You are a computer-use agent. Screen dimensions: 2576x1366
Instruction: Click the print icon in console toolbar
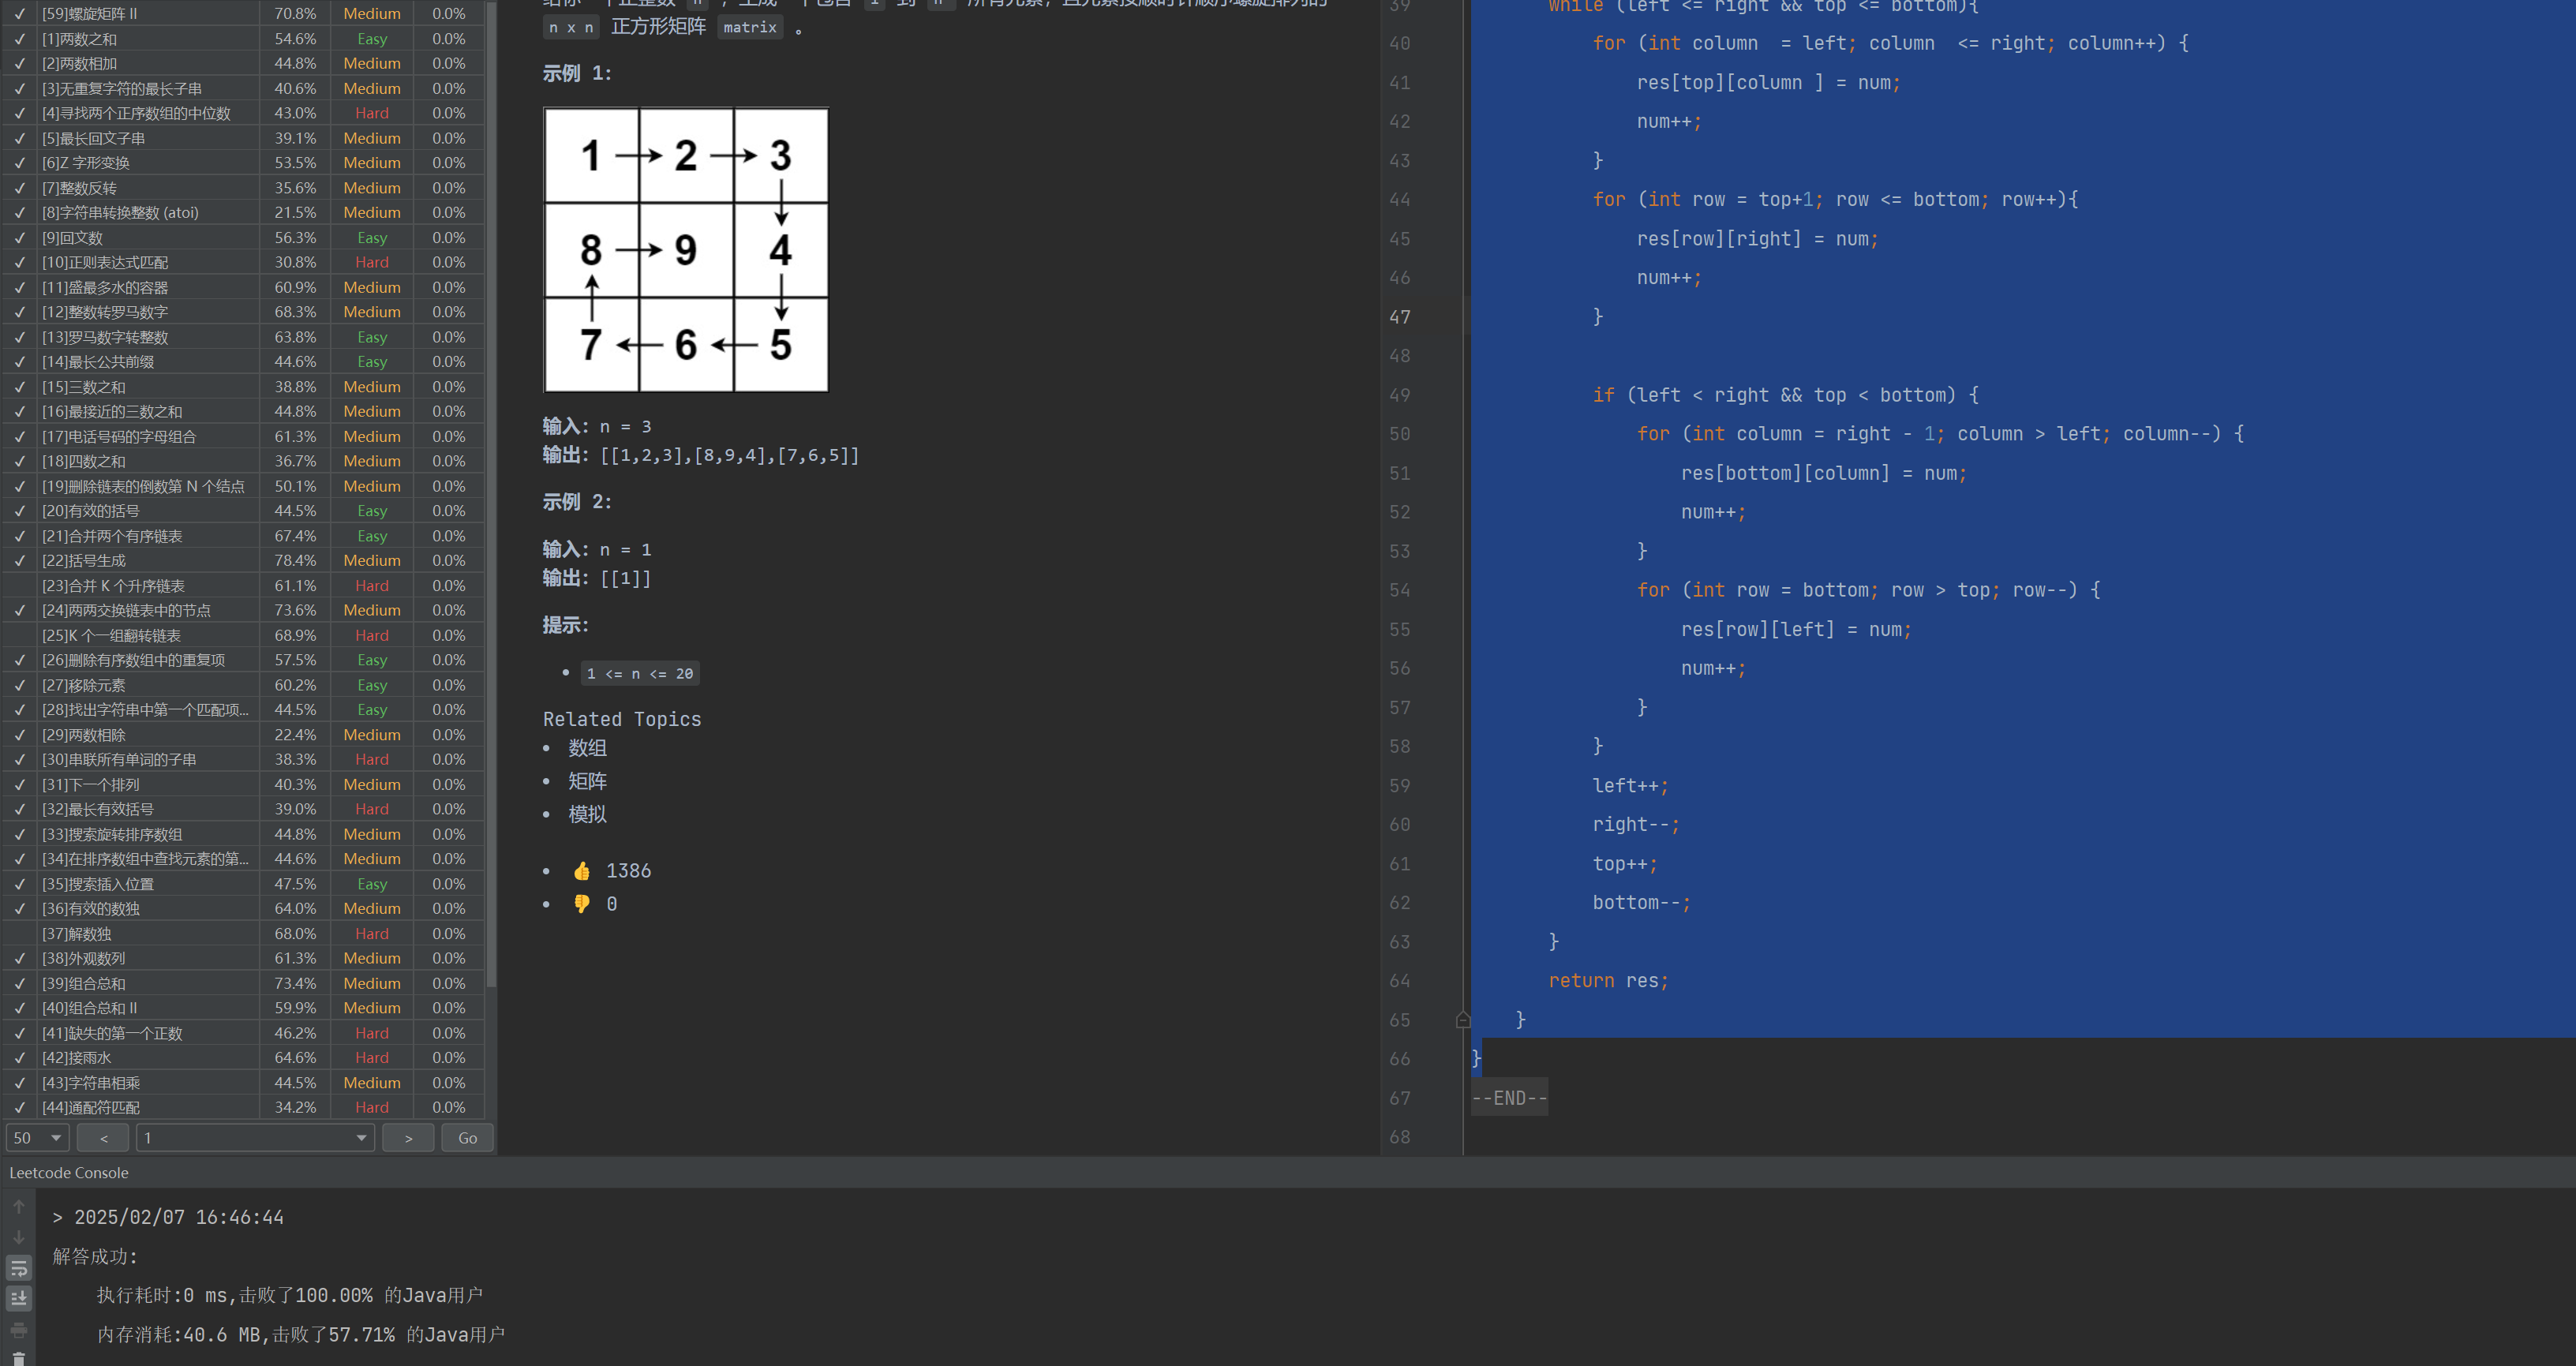[18, 1330]
